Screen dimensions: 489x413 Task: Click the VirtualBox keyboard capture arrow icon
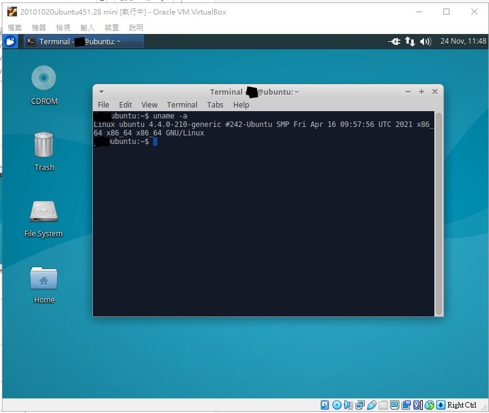[x=440, y=405]
